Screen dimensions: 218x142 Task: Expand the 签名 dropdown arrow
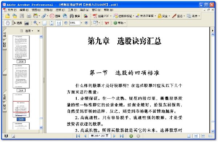184,16
